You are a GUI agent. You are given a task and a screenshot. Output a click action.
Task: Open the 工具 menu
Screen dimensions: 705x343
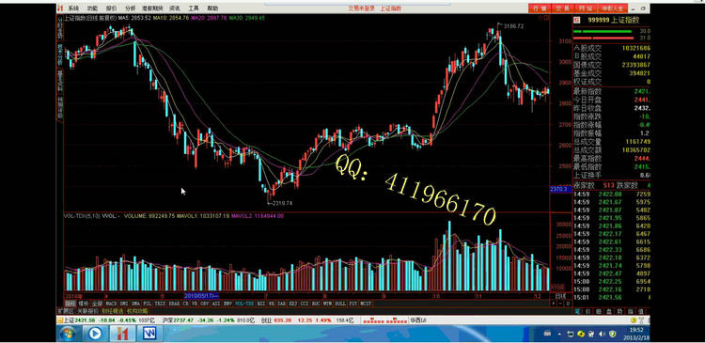[x=194, y=8]
